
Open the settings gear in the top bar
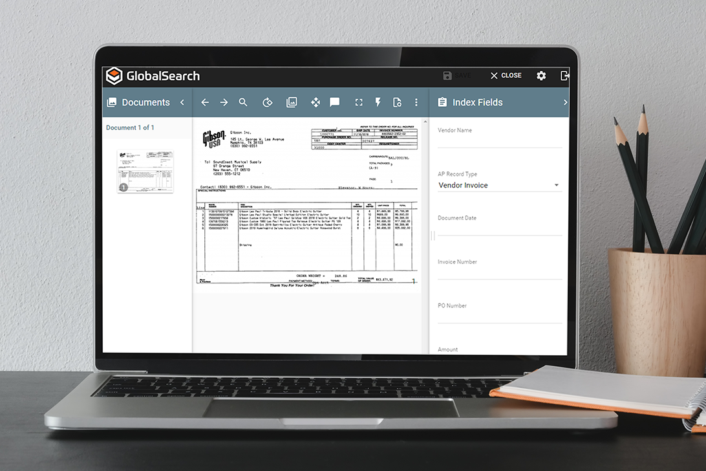(541, 76)
